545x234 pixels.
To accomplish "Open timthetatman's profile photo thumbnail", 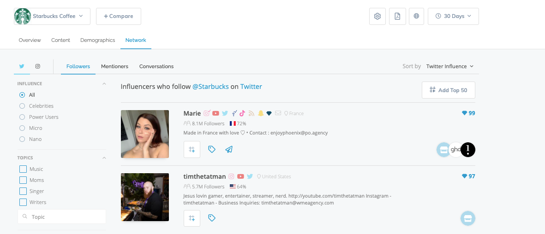I will [145, 197].
